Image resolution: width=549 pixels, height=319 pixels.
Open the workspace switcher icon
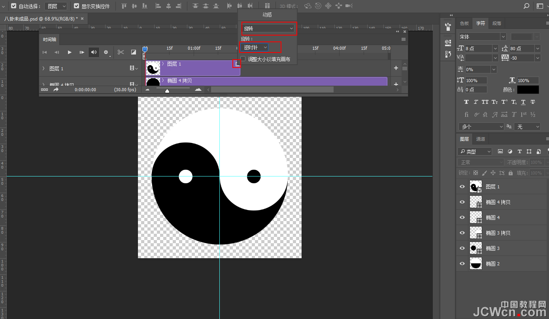click(540, 6)
